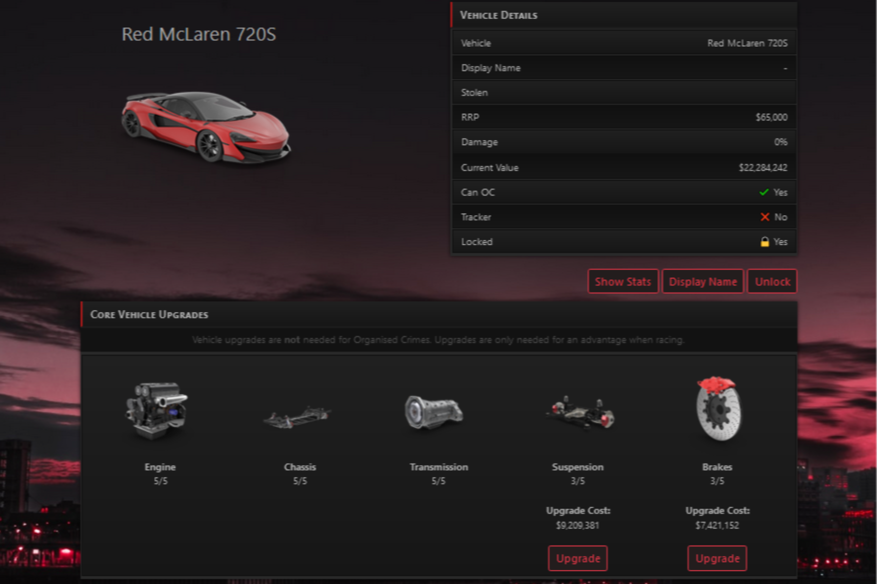Click the Locked row label
This screenshot has width=877, height=584.
(x=477, y=242)
